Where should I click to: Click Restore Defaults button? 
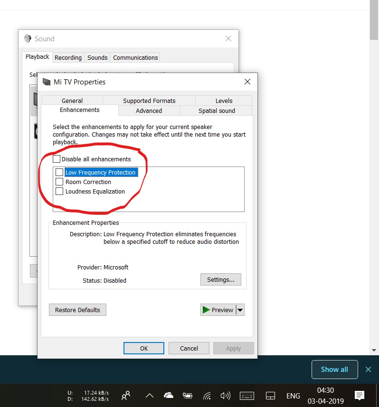coord(77,310)
